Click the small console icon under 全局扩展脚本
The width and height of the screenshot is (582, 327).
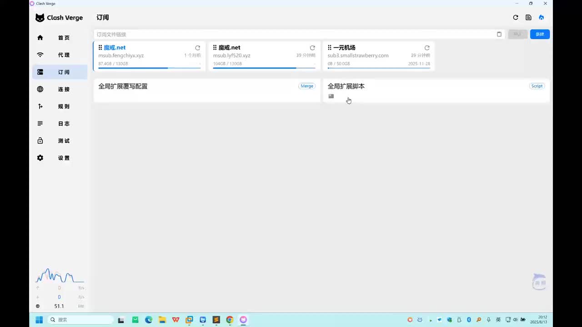pyautogui.click(x=331, y=96)
